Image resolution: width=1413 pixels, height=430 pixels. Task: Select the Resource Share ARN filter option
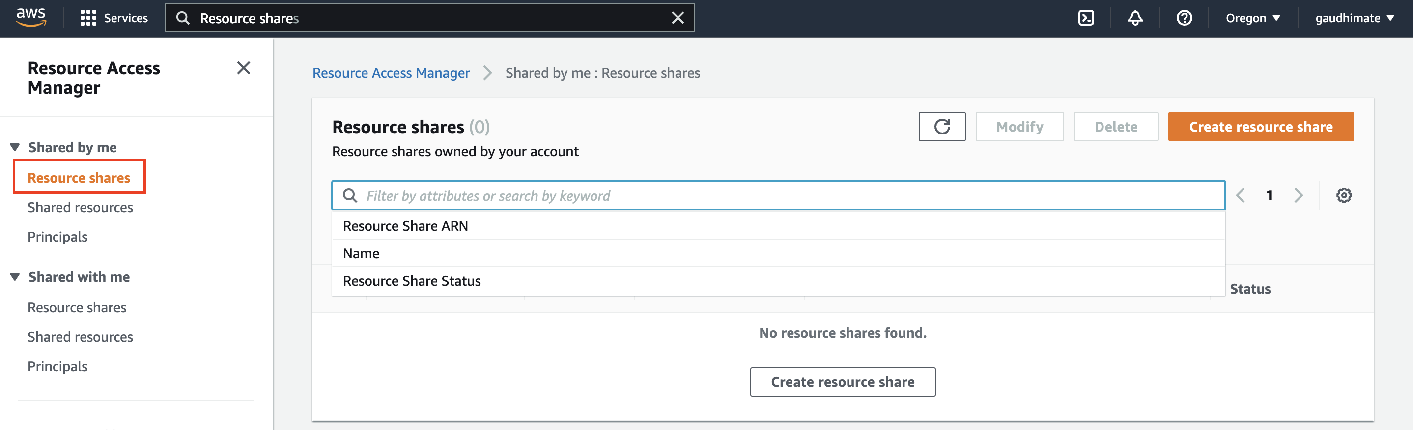(405, 226)
